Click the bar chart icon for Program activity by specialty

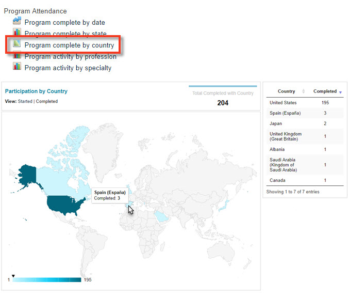click(17, 66)
